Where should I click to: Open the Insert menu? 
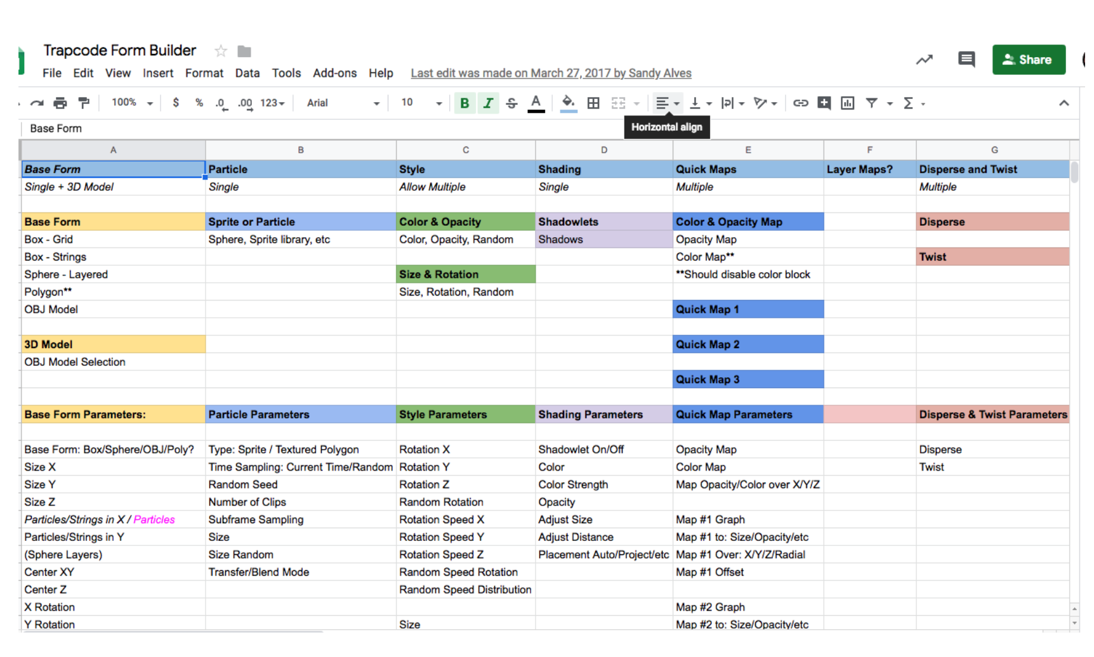(158, 74)
